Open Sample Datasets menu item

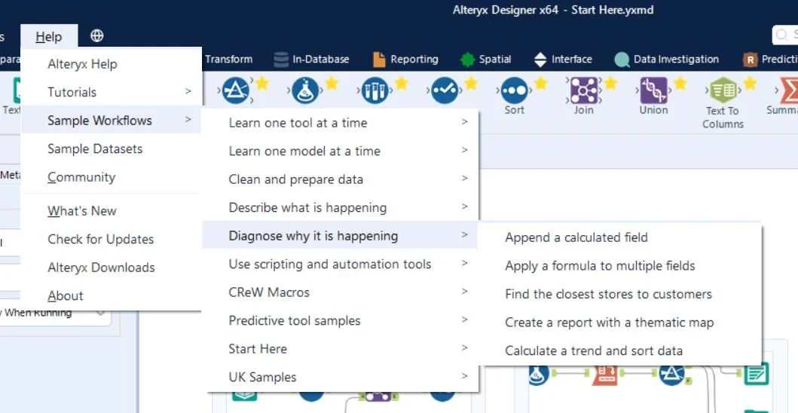(x=111, y=148)
